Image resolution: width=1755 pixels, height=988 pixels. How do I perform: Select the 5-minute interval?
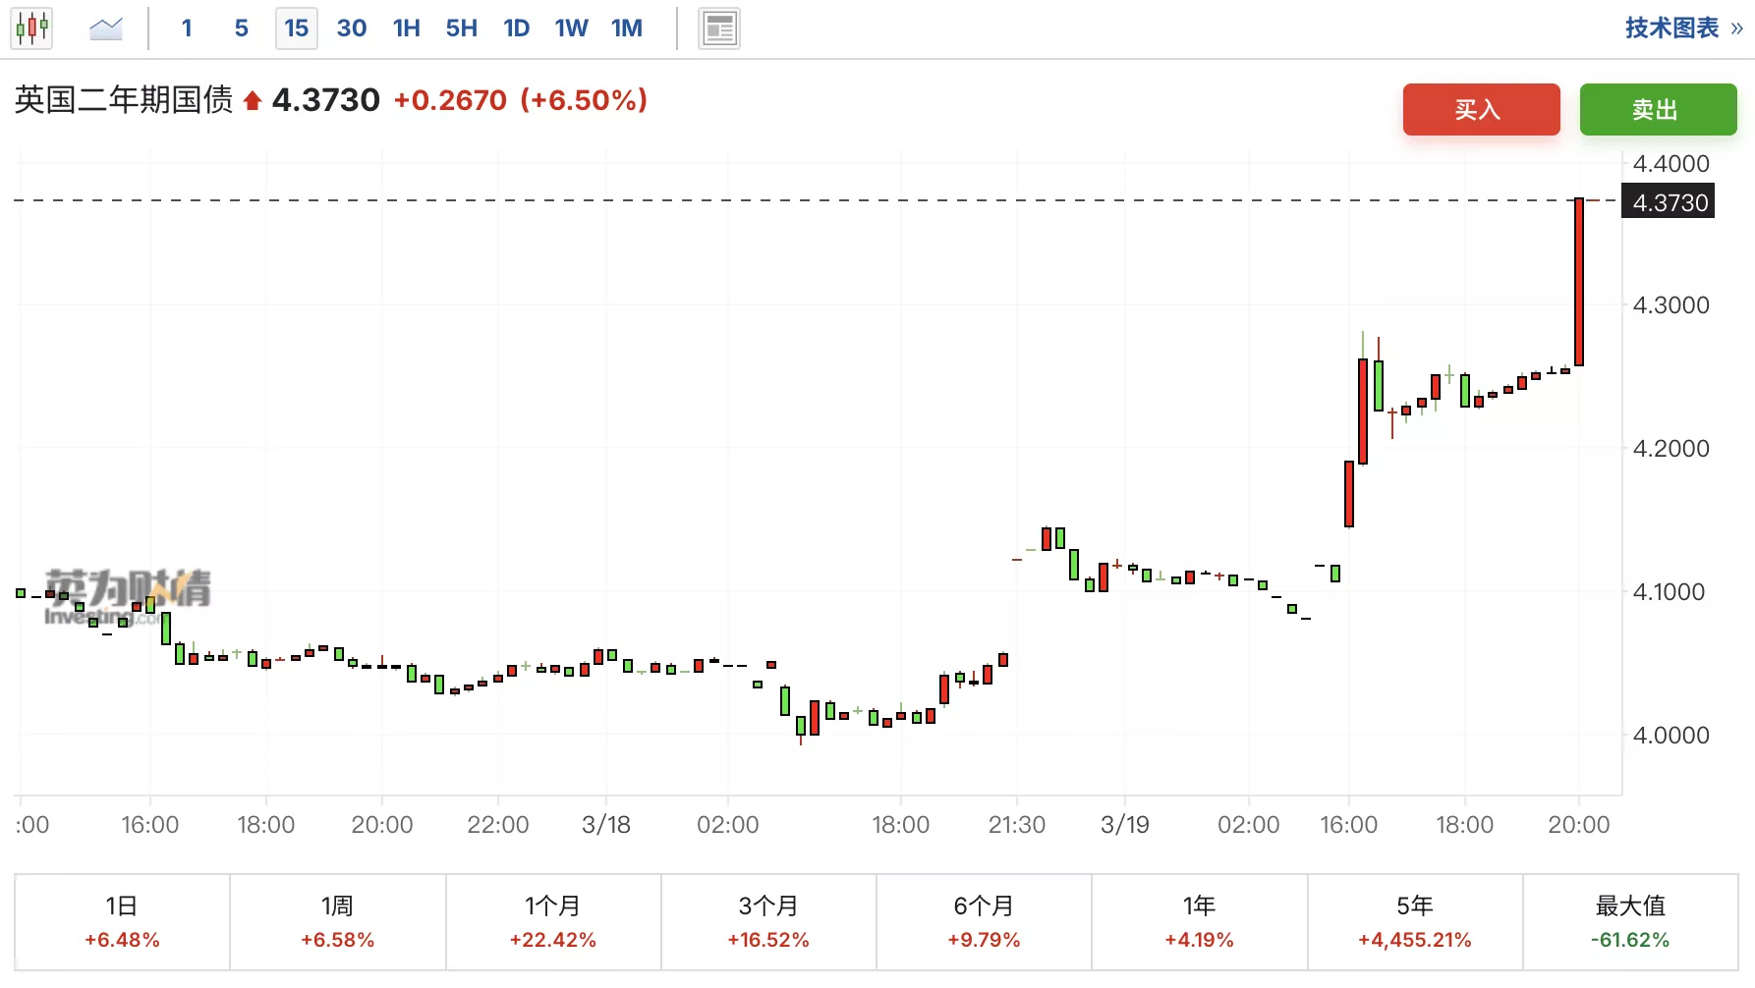click(242, 28)
